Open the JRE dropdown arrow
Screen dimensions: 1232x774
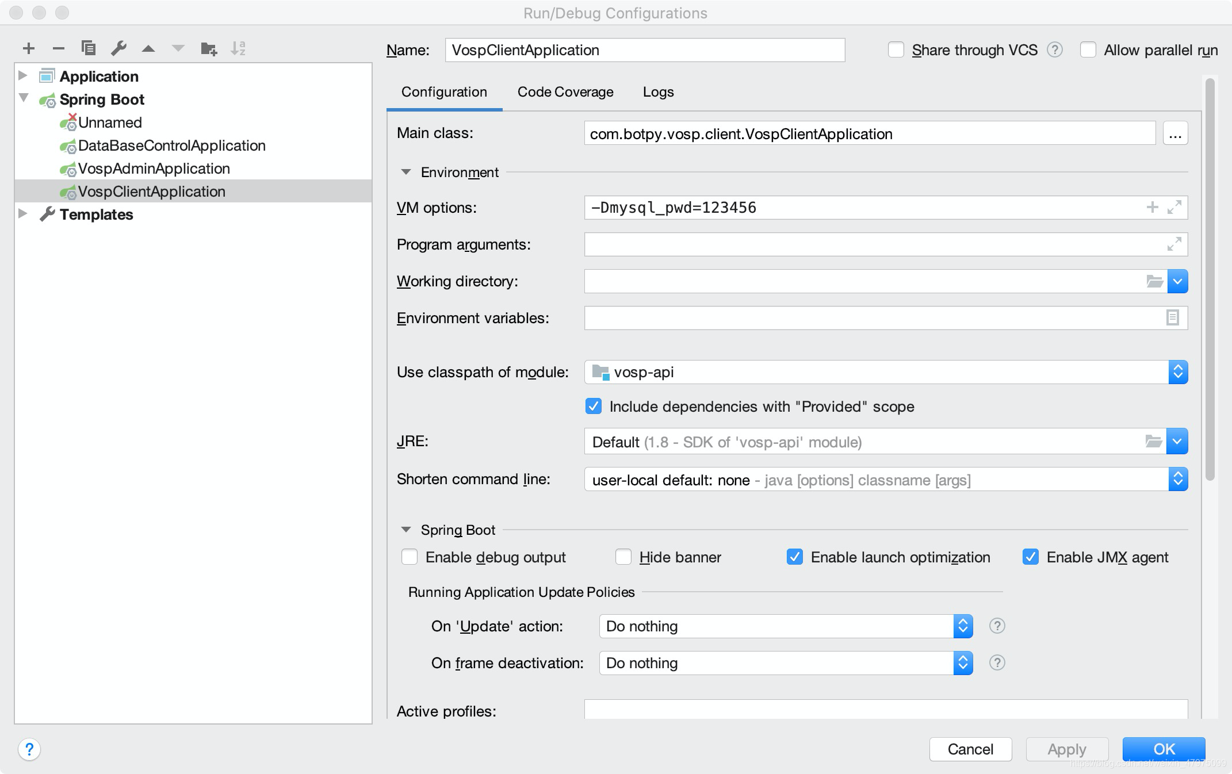(x=1177, y=442)
